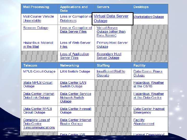The width and height of the screenshot is (187, 140).
Task: Open the Virtual Data Server Outage link
Action: (x=111, y=18)
